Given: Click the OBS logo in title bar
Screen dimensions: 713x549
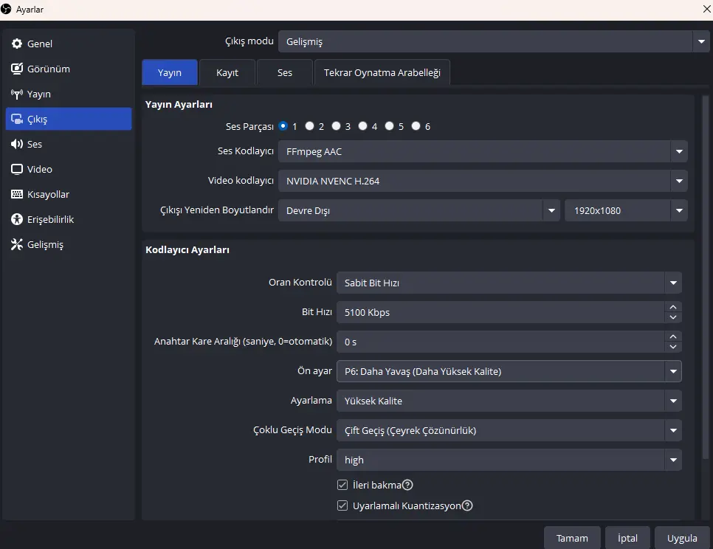Looking at the screenshot, I should 6,9.
